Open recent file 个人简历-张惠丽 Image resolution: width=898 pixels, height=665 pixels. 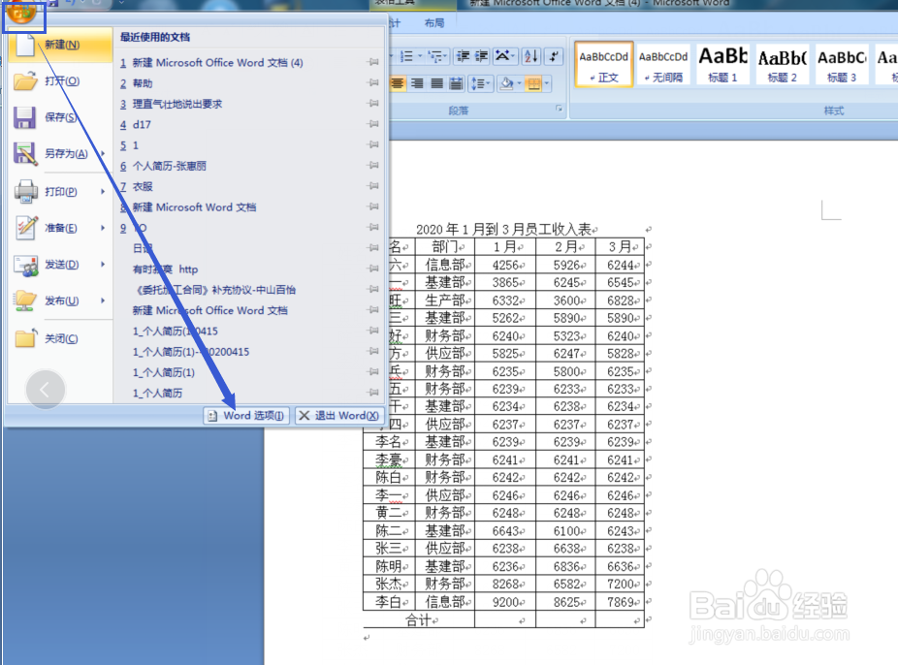click(x=170, y=166)
